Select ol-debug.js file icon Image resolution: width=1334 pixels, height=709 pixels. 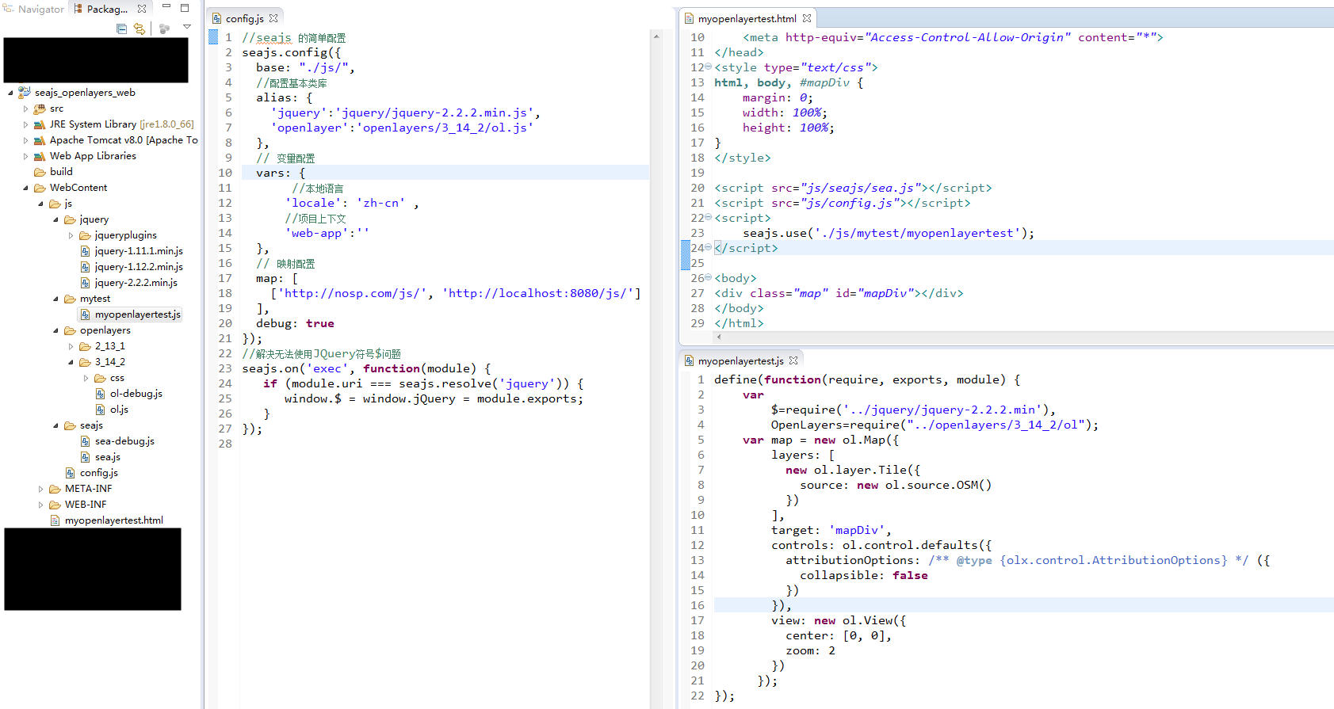click(100, 394)
